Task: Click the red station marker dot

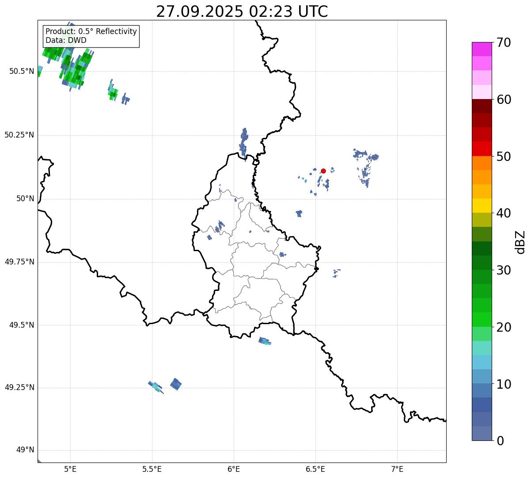Action: 323,171
